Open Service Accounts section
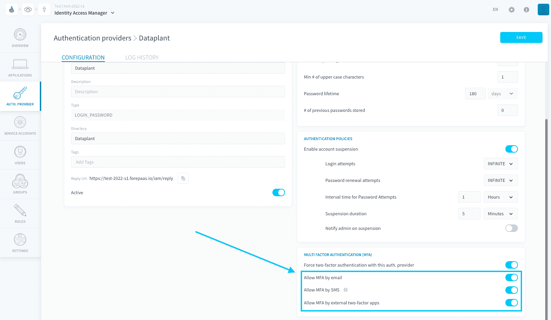The image size is (551, 320). pos(20,125)
